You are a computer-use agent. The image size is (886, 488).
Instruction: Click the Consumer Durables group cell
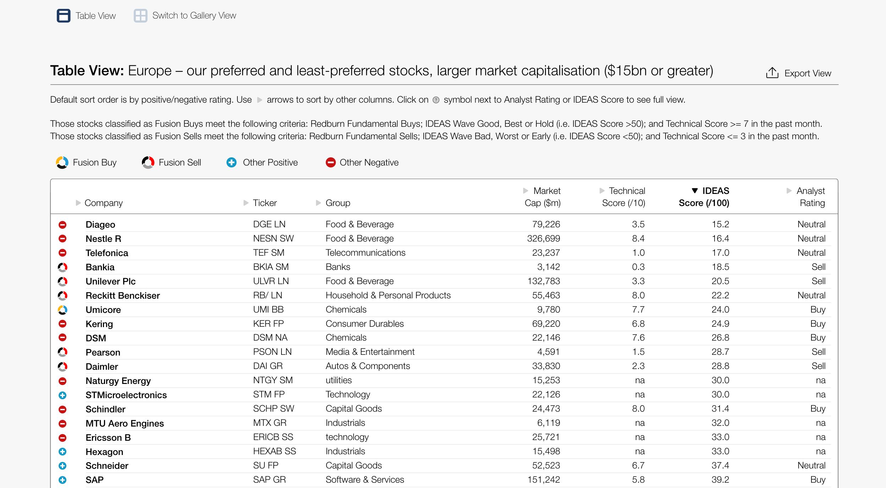click(365, 324)
